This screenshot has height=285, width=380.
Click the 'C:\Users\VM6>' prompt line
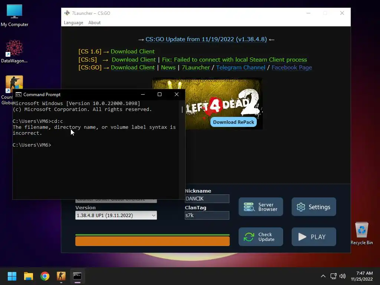click(x=32, y=145)
